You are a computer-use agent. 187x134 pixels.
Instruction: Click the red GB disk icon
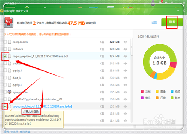coord(9,22)
